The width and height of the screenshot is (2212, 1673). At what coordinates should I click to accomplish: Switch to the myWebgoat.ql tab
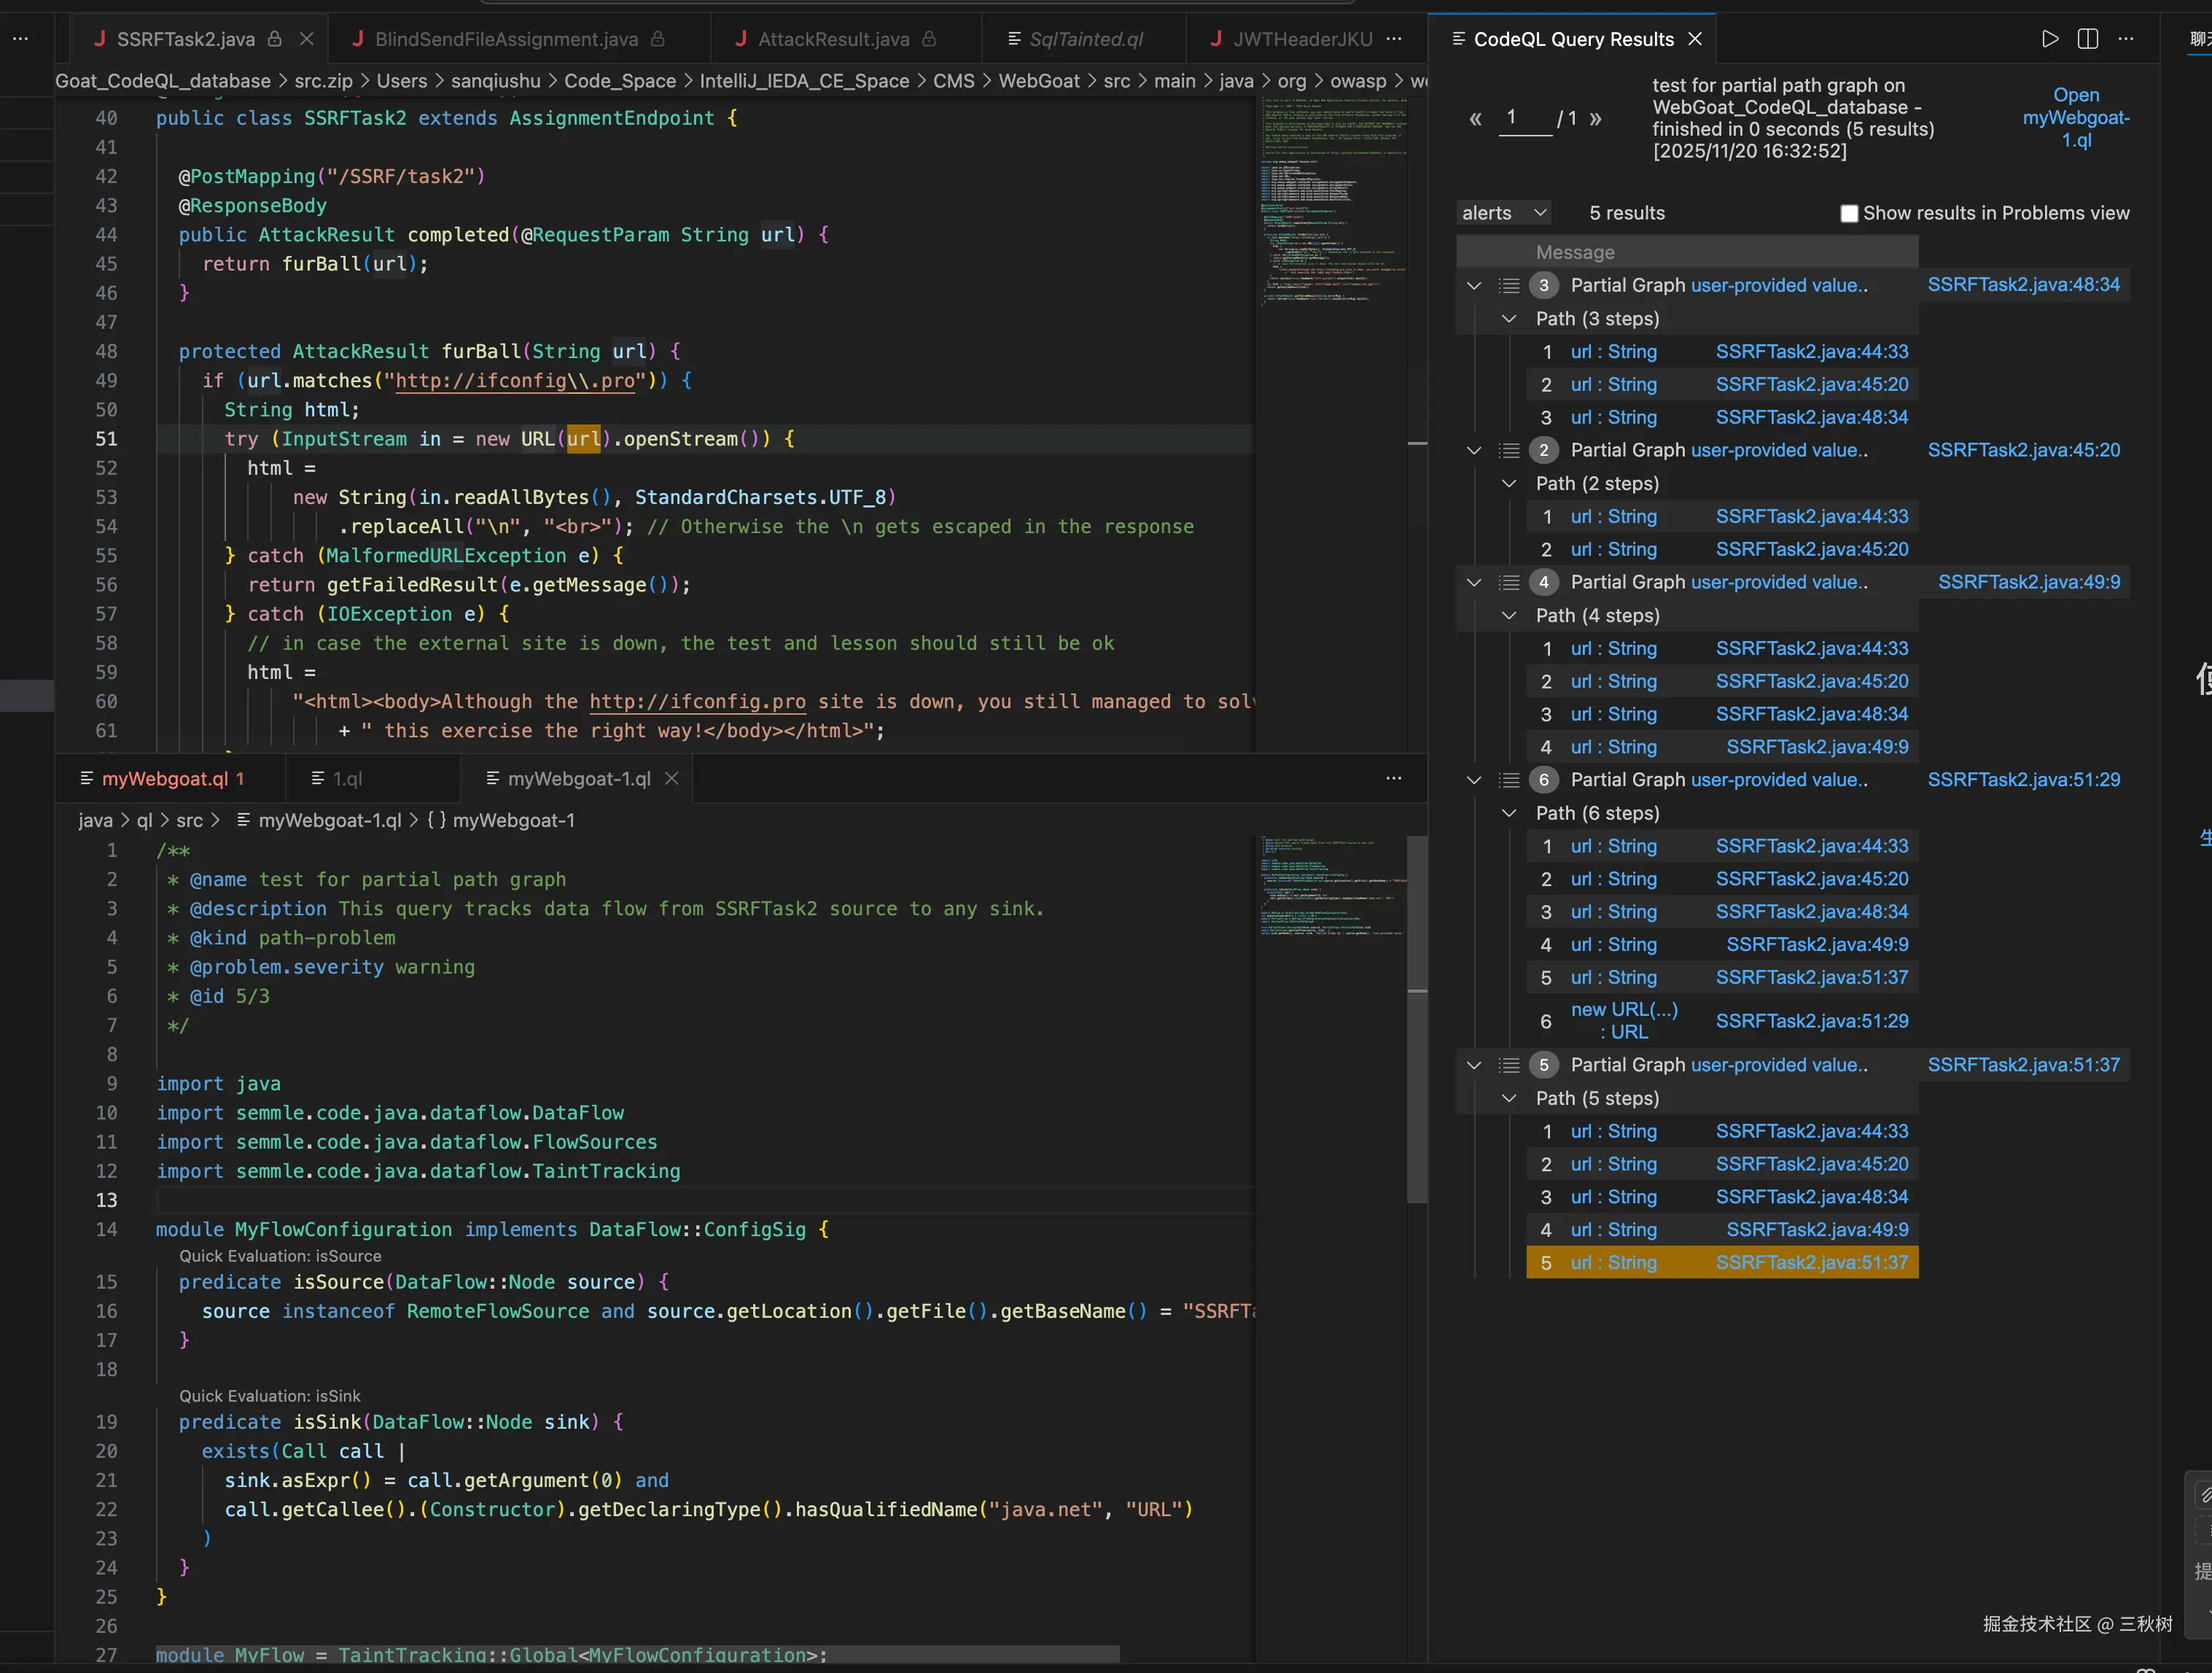click(x=165, y=778)
